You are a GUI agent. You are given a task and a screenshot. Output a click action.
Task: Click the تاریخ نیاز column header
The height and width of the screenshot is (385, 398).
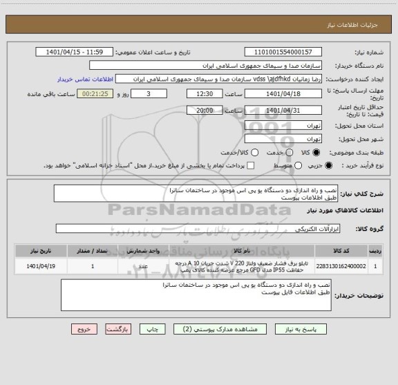[x=41, y=251]
